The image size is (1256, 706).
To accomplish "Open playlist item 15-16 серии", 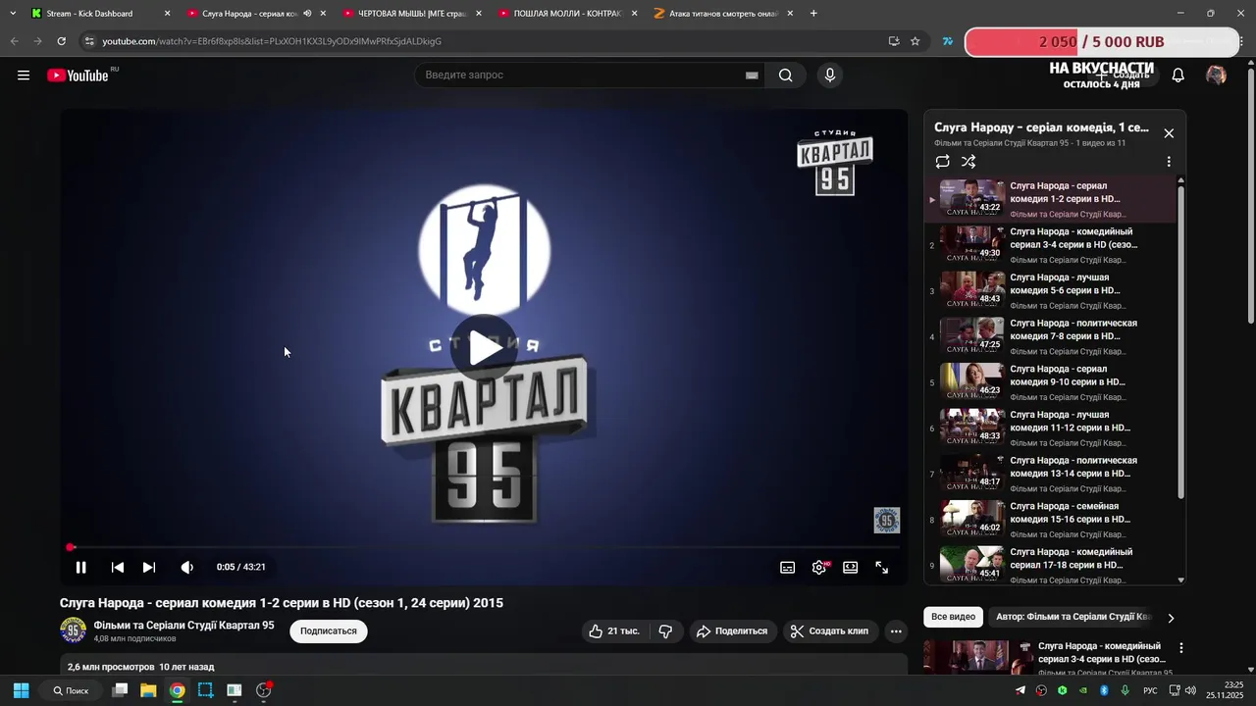I will tap(1050, 520).
